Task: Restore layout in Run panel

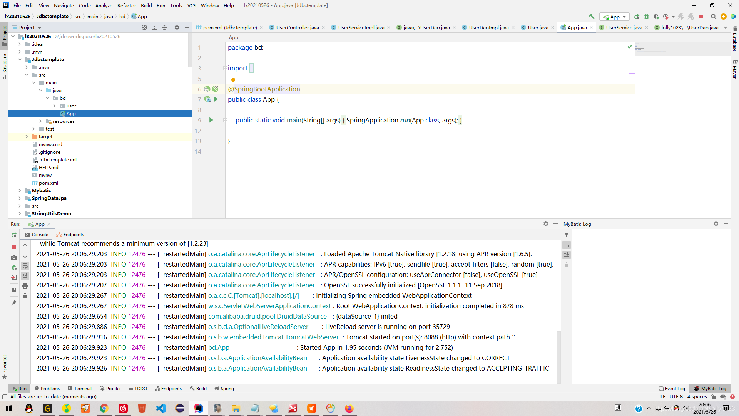Action: pyautogui.click(x=14, y=290)
